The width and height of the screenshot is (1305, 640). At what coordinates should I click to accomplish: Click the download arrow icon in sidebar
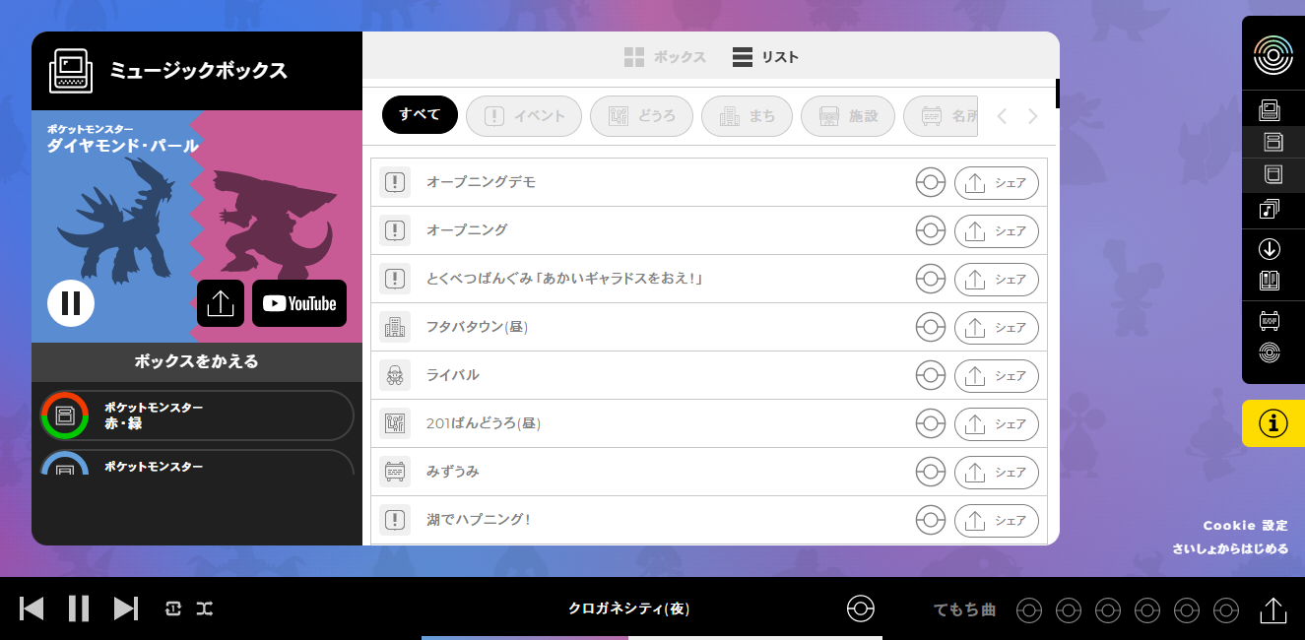coord(1270,249)
